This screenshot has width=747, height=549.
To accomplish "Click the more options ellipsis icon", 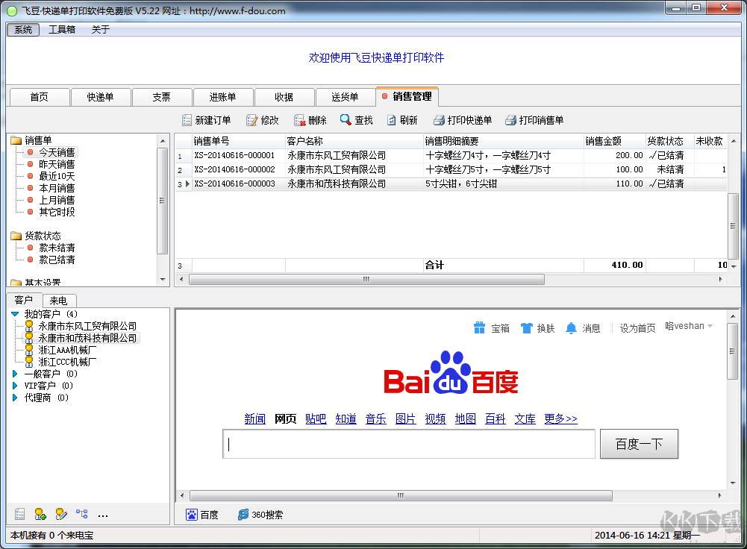I will 102,515.
